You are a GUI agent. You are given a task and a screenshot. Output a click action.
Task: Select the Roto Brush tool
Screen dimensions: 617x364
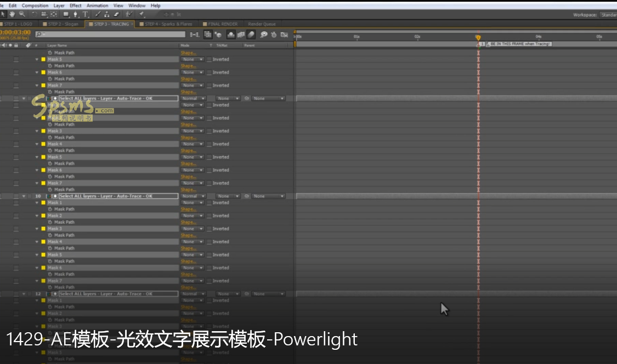pos(129,14)
